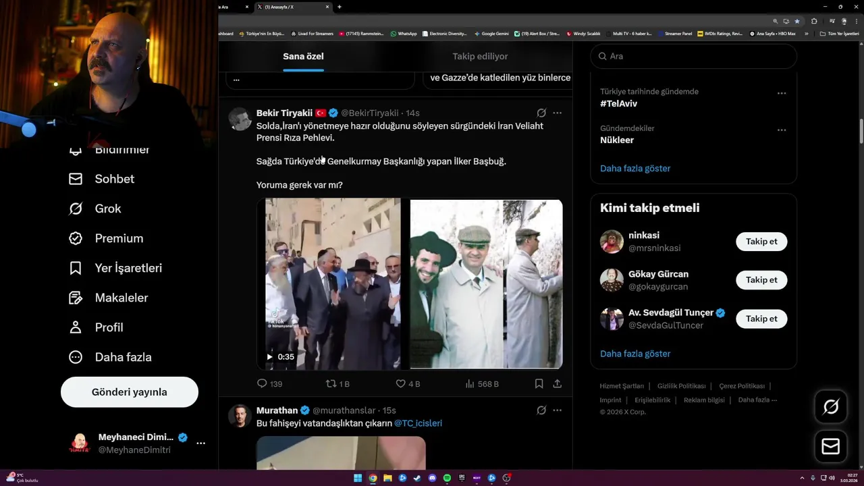This screenshot has width=864, height=486.
Task: Expand footer Daha fazla links
Action: tap(757, 400)
